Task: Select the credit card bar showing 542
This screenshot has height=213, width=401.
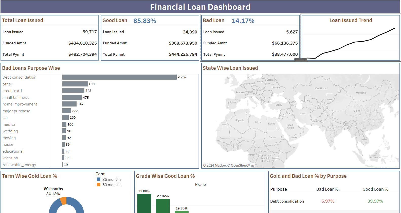Action: (73, 91)
